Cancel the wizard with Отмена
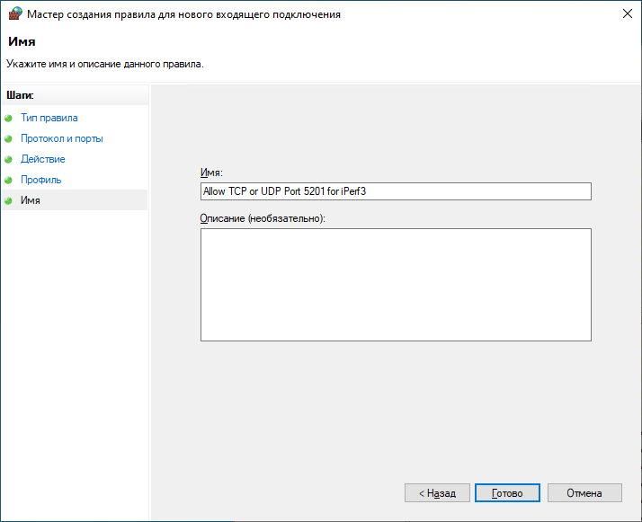The width and height of the screenshot is (642, 522). (582, 493)
